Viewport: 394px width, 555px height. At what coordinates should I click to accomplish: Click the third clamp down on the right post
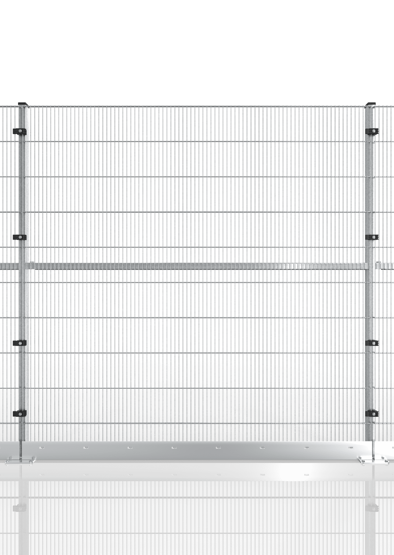pos(372,343)
